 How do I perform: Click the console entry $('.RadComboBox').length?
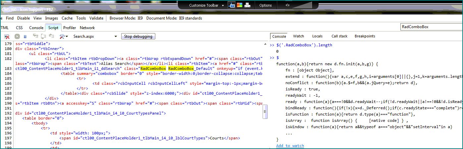[304, 45]
